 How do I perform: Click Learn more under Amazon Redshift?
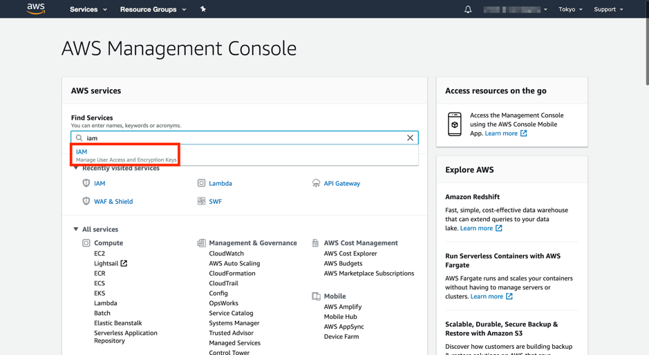(476, 228)
